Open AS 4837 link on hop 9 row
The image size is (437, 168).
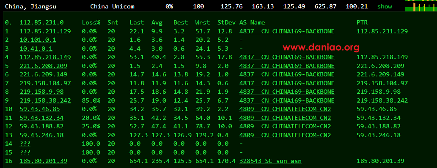[287, 100]
